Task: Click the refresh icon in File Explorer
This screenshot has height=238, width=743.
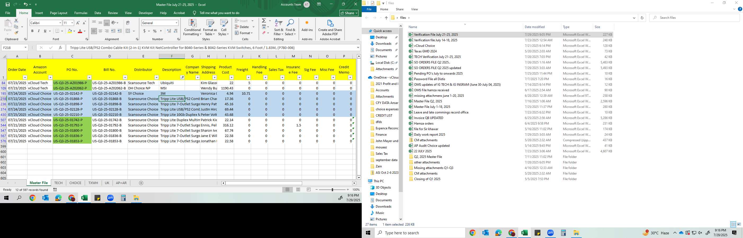Action: [x=642, y=18]
